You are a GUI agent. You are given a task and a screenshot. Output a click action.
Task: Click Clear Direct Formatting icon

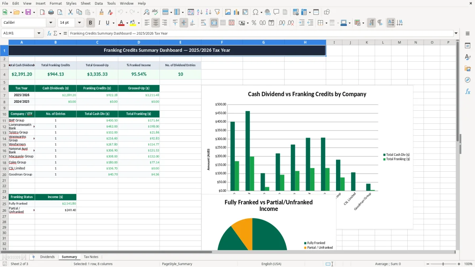(x=110, y=12)
